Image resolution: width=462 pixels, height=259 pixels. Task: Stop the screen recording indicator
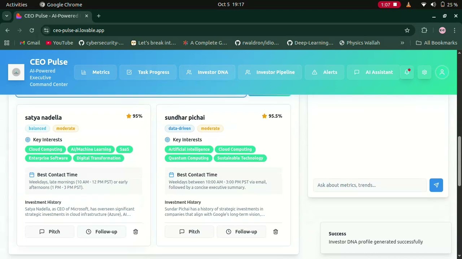click(x=389, y=5)
